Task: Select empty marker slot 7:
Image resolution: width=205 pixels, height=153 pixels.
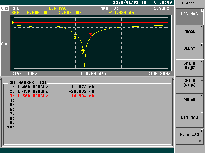Action: [x=12, y=114]
